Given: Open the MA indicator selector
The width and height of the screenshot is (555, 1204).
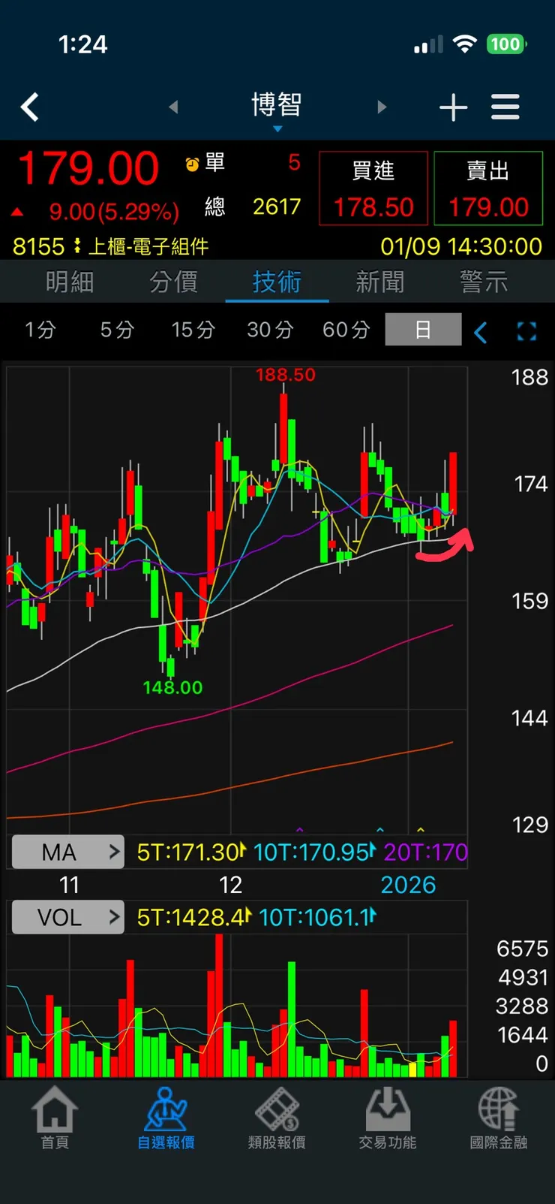Looking at the screenshot, I should click(68, 852).
